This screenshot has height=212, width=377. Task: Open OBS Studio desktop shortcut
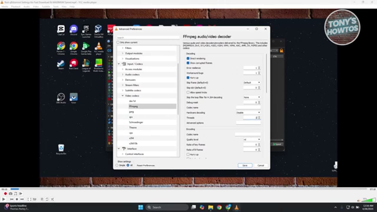click(x=61, y=98)
